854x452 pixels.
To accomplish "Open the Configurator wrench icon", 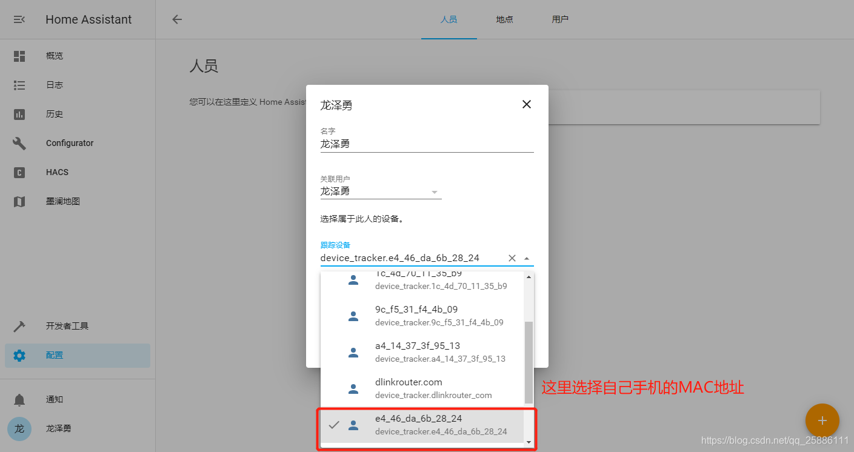I will pos(19,143).
